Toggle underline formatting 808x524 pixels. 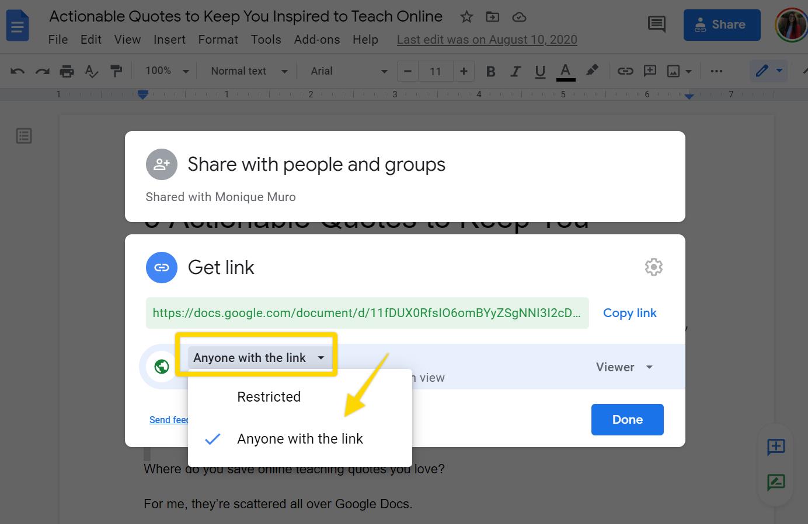pyautogui.click(x=540, y=71)
